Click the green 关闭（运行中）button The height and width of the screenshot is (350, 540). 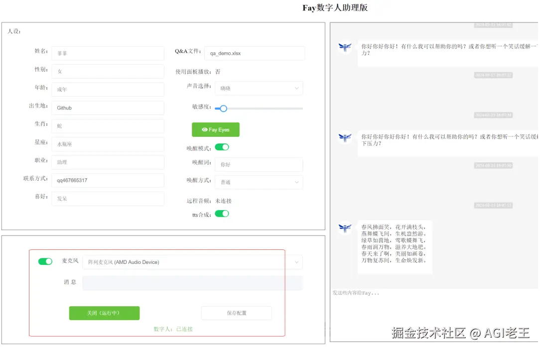(104, 313)
